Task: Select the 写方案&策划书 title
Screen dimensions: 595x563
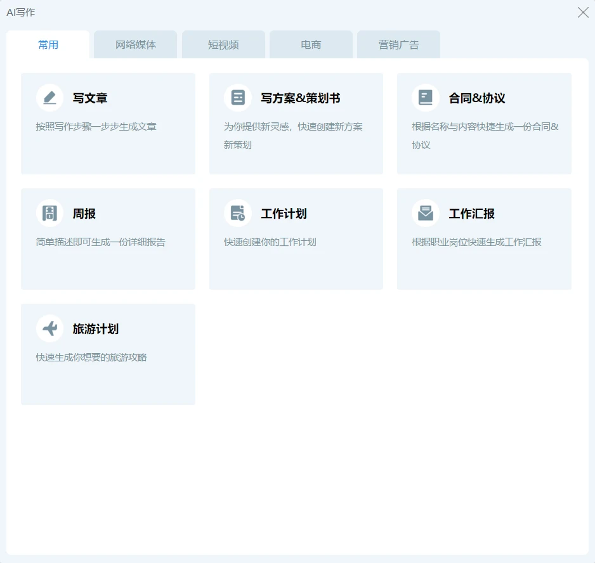Action: pos(300,98)
